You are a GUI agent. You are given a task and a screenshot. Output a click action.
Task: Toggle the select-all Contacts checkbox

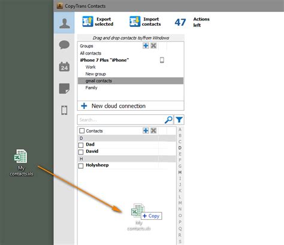coord(81,131)
